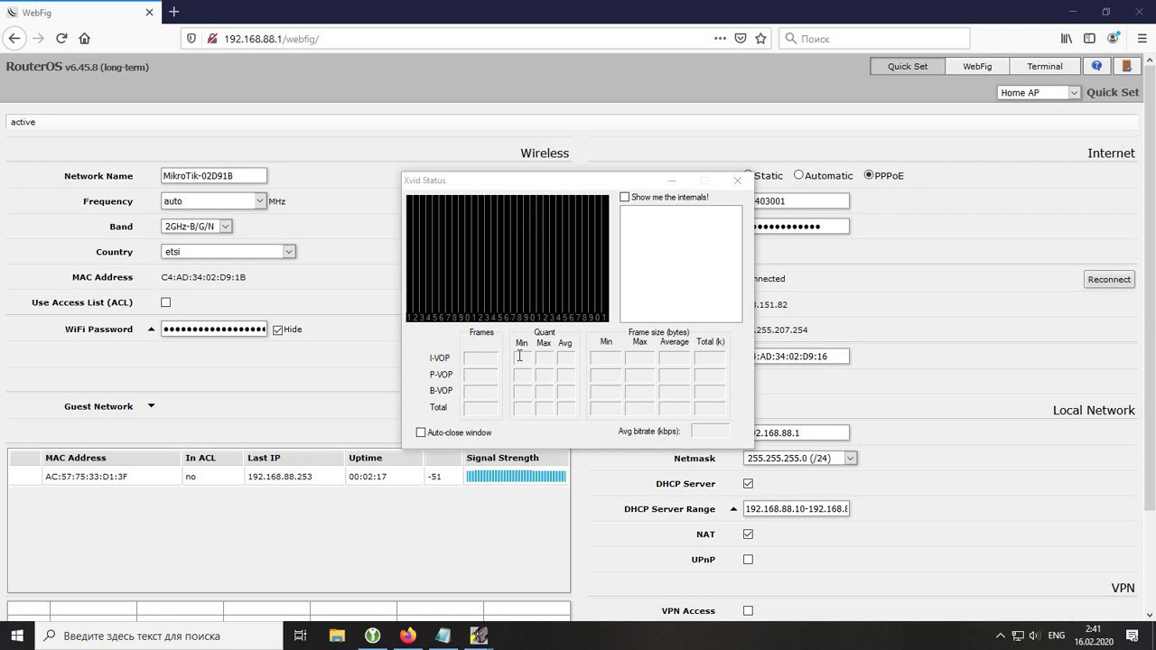Open the green Y taskbar application

pos(372,636)
